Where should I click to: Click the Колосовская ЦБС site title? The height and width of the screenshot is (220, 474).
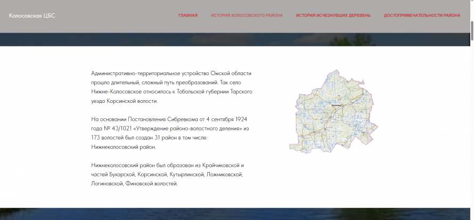pos(32,16)
